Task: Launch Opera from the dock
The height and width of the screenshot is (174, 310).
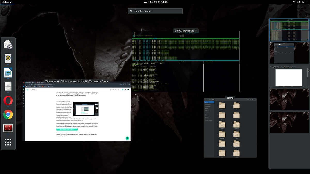Action: click(x=8, y=101)
